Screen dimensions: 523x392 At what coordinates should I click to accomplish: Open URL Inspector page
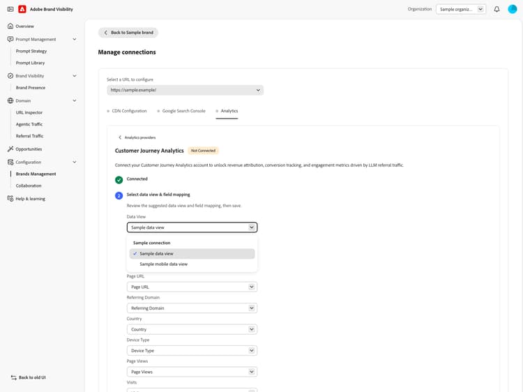29,112
